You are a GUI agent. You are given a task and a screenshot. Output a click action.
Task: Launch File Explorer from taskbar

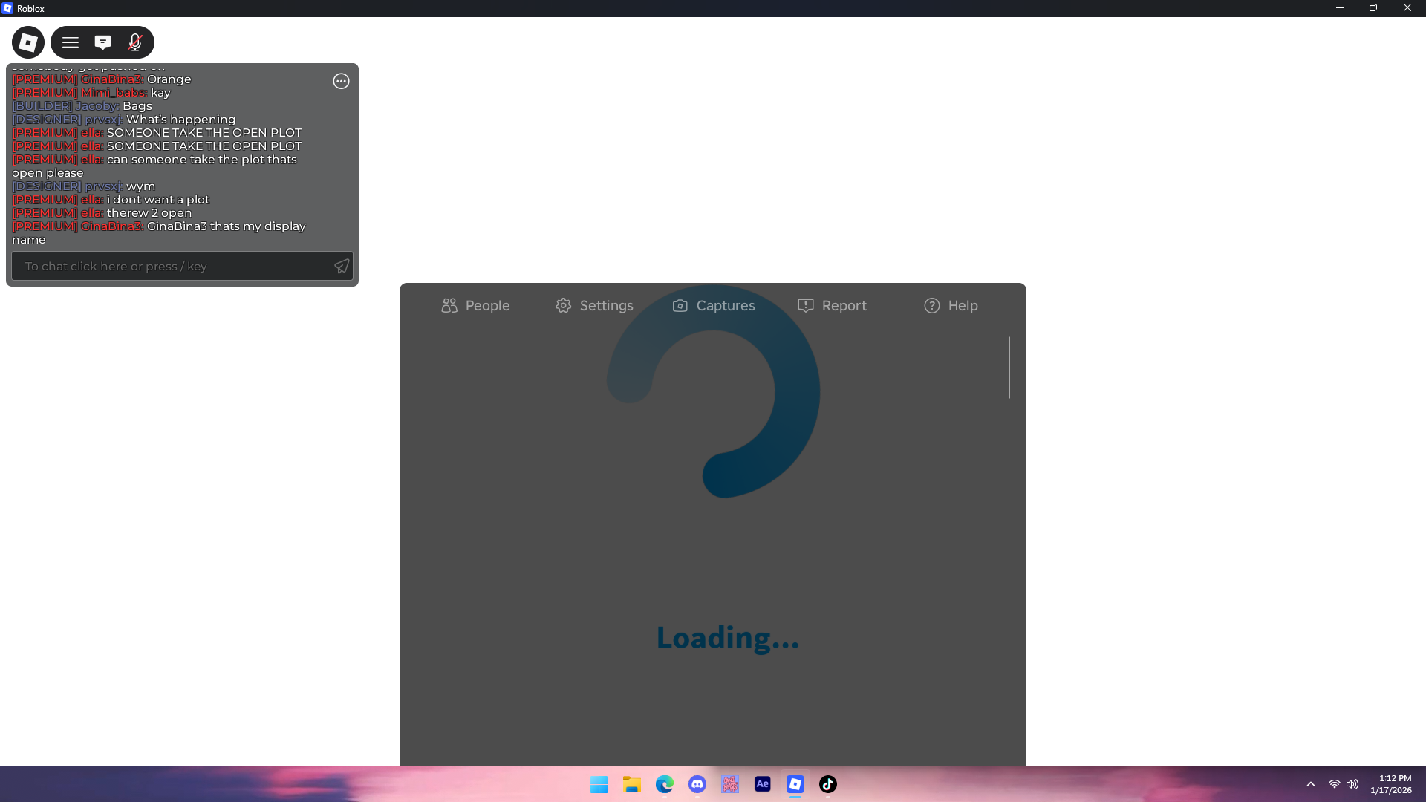pos(631,784)
